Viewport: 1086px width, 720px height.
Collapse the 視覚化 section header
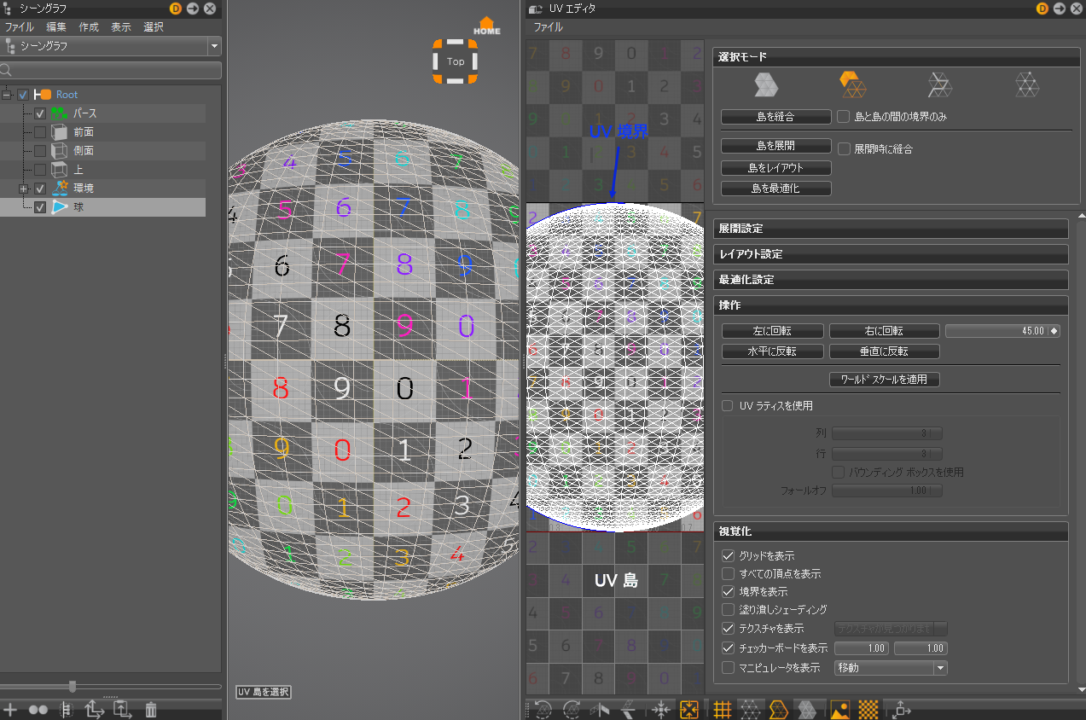(x=891, y=531)
